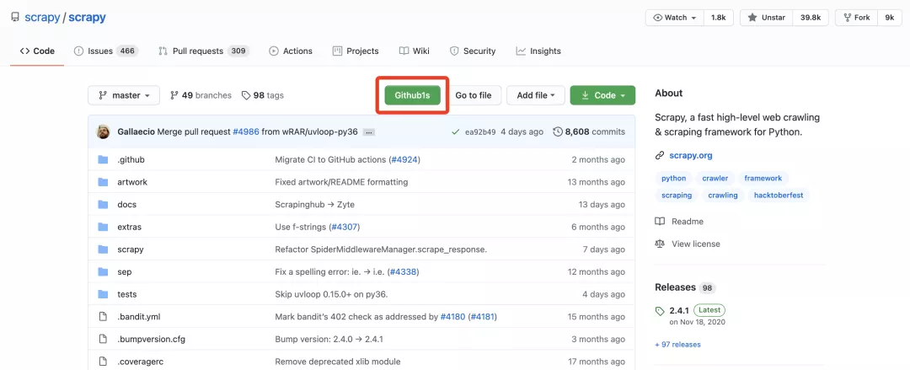The image size is (910, 370).
Task: Click the tag icon beside 98 tags
Action: point(245,95)
